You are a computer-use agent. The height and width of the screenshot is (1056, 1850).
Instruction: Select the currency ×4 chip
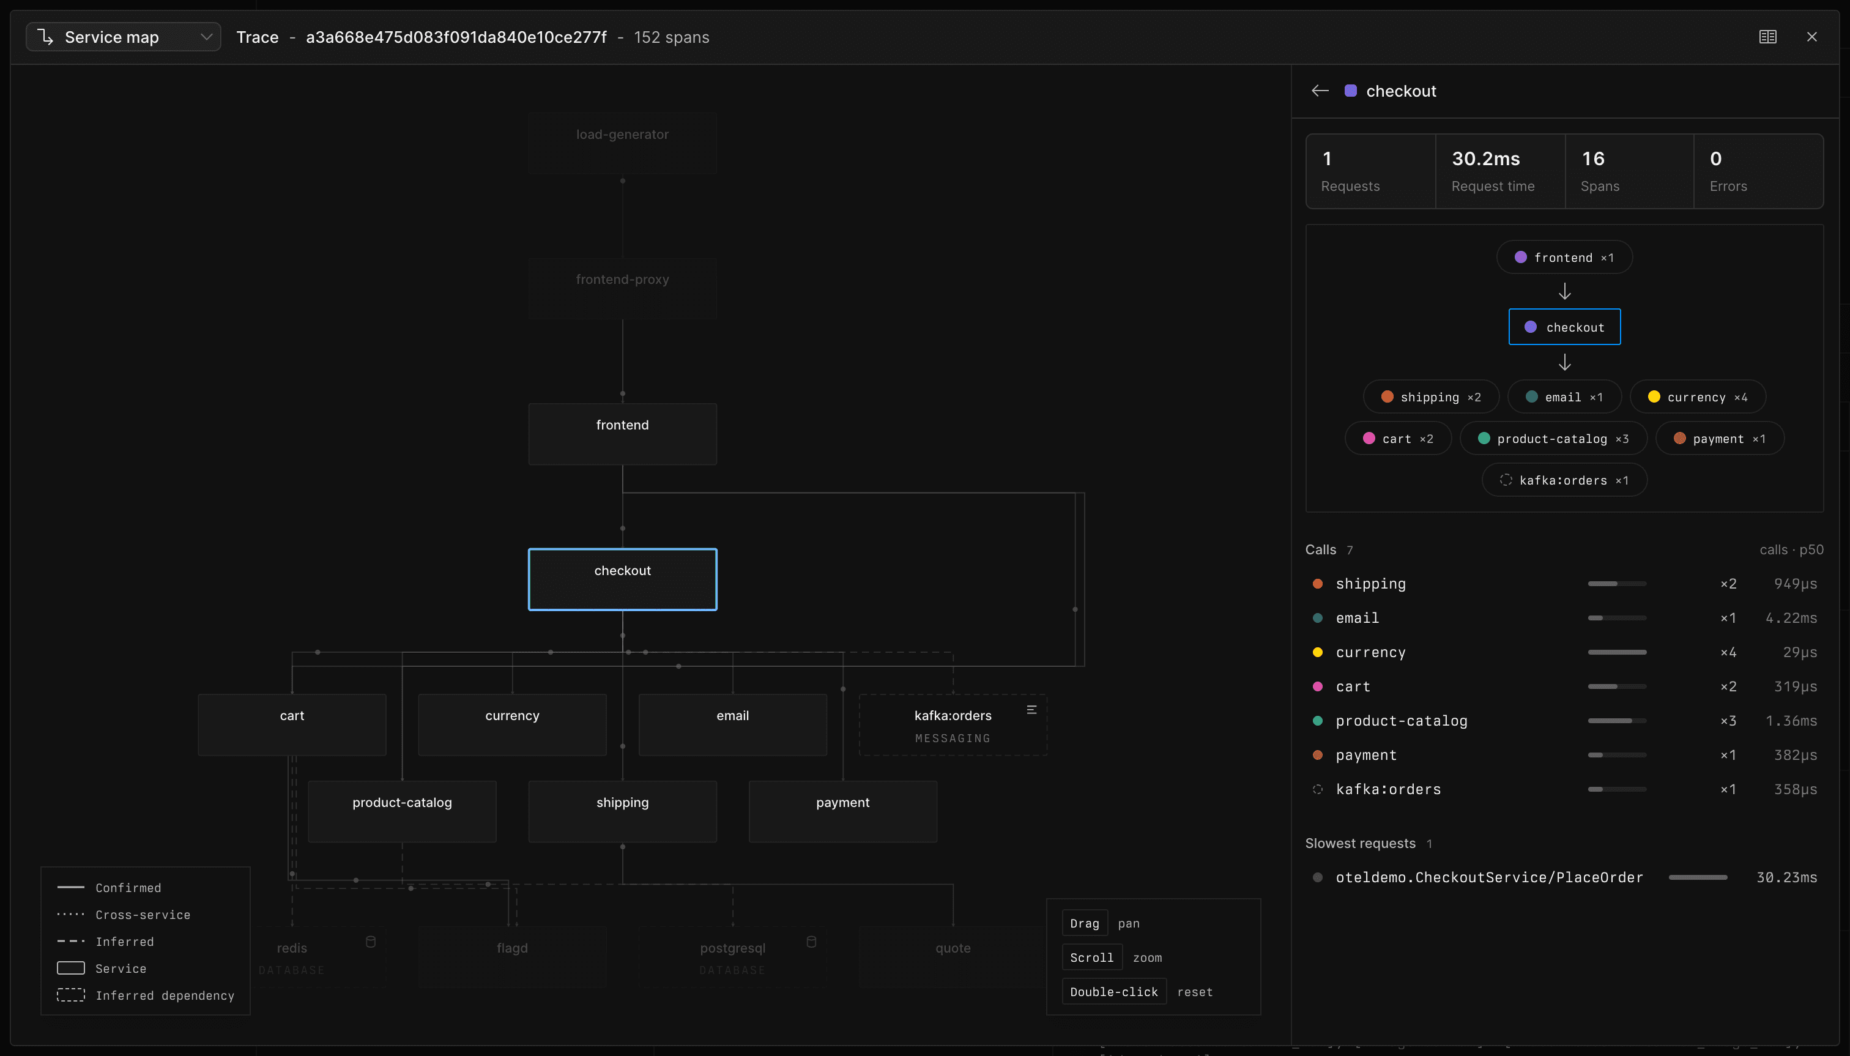[1698, 396]
